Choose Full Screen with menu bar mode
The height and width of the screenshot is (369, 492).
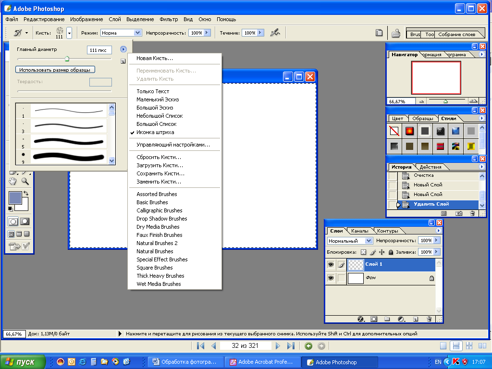19,234
